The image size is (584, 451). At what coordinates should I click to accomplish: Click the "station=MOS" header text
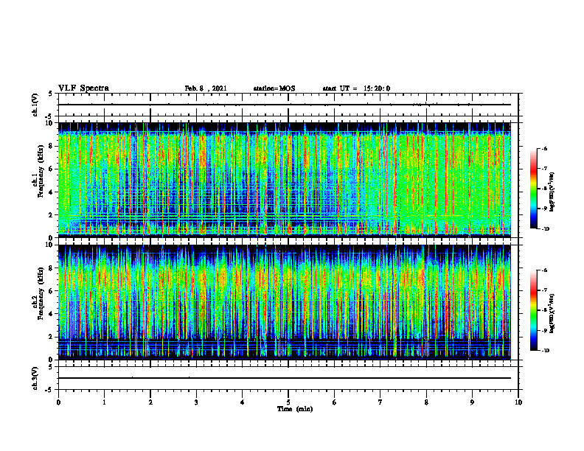[274, 88]
